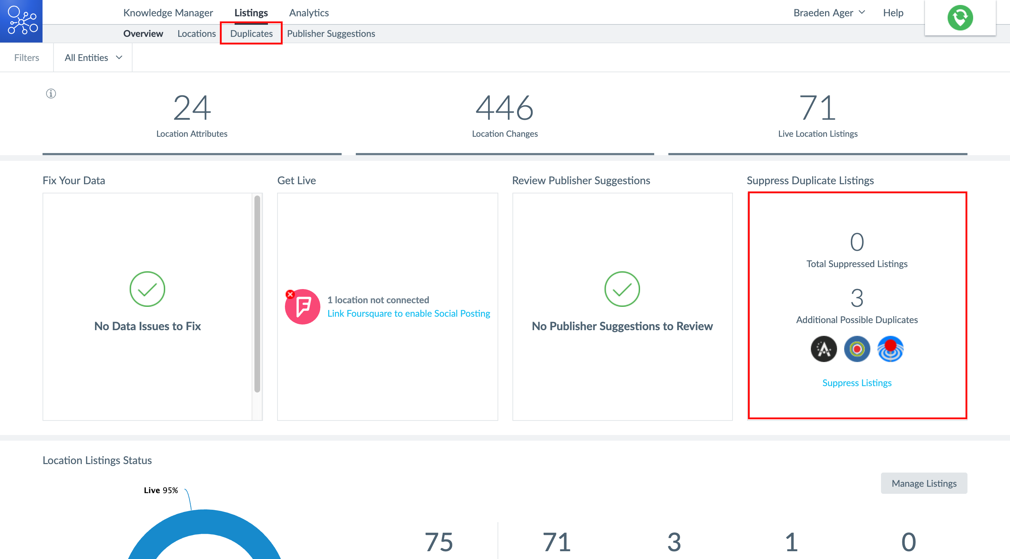
Task: Go to the Analytics tab
Action: 309,12
